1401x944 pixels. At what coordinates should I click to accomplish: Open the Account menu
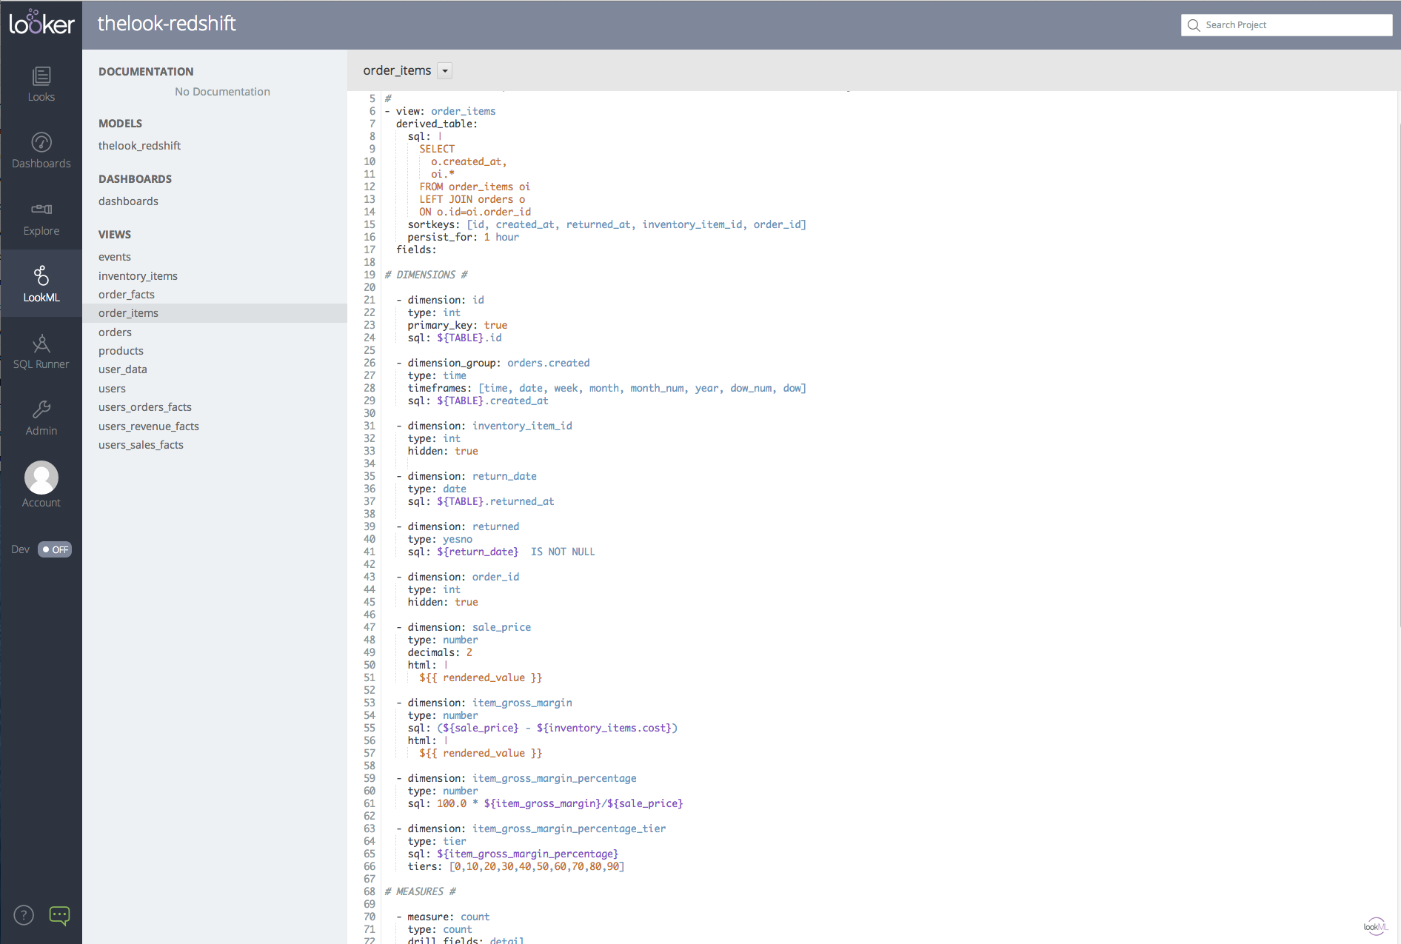(x=41, y=483)
